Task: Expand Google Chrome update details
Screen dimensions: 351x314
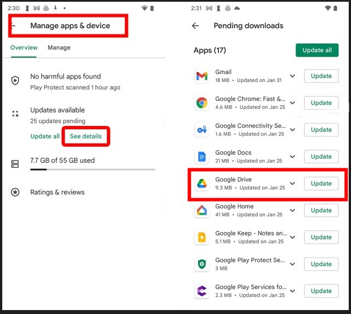Action: pyautogui.click(x=292, y=103)
